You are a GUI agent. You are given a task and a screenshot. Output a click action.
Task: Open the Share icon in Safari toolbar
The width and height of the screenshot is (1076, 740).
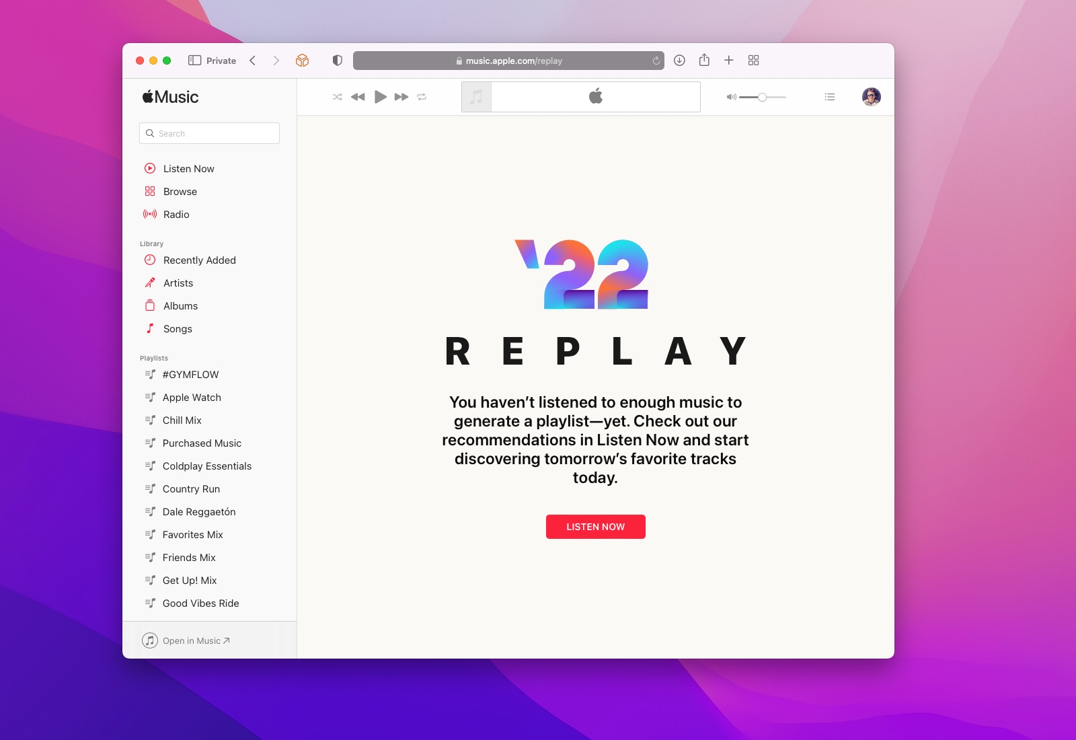click(x=704, y=60)
